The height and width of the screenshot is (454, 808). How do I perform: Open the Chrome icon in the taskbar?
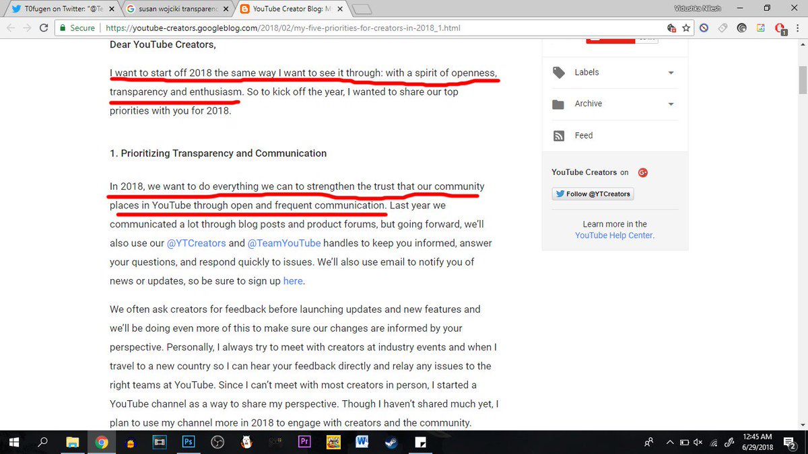pyautogui.click(x=102, y=443)
